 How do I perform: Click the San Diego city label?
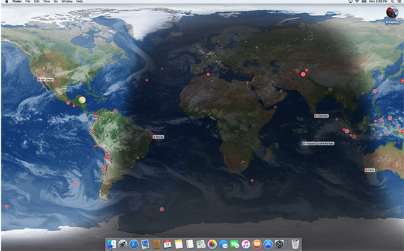tap(46, 79)
